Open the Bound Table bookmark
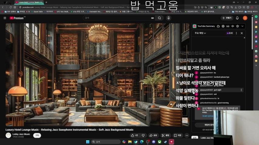Viewport: 259px width, 145px height. click(37, 12)
